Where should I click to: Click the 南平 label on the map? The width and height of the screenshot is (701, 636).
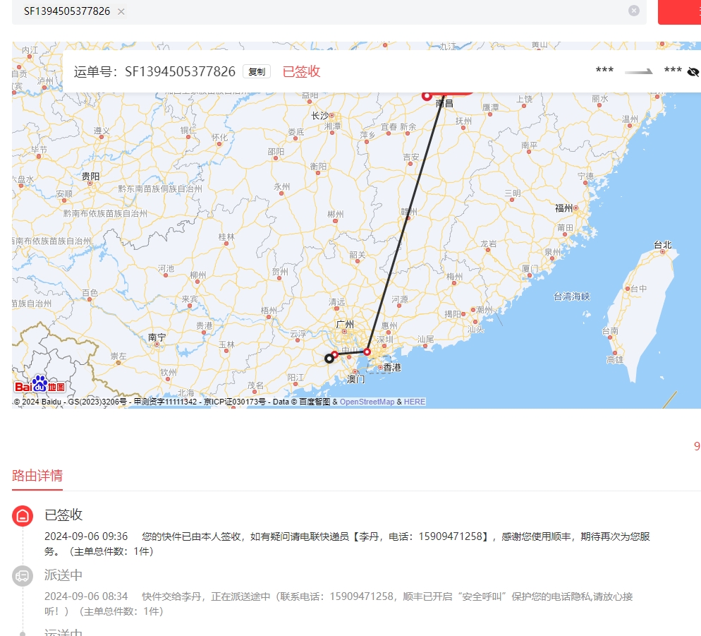click(530, 145)
